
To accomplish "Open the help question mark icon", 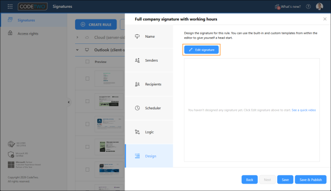I will point(308,7).
